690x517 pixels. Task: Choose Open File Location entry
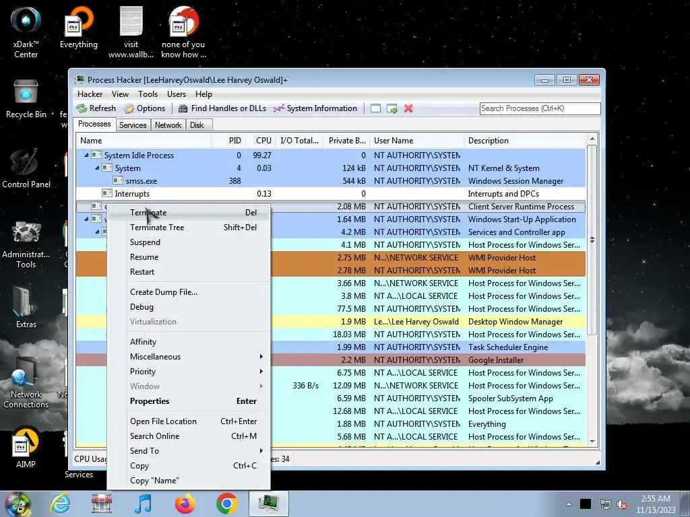[189, 421]
